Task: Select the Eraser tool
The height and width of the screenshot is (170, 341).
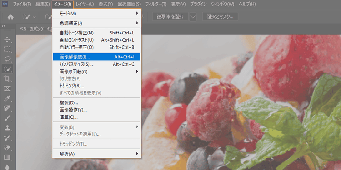Action: (x=7, y=147)
